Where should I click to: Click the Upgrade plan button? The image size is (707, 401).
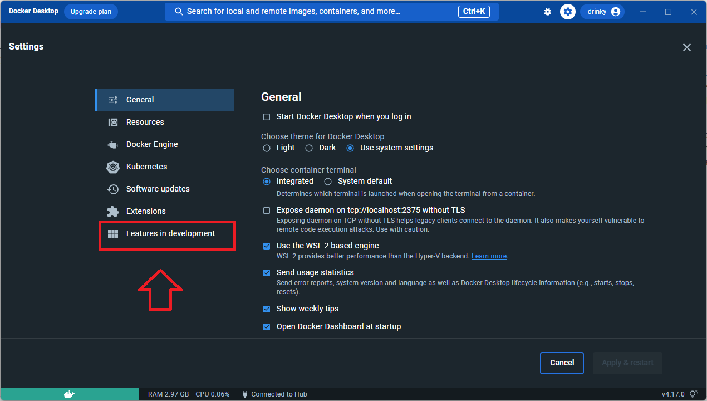[91, 12]
